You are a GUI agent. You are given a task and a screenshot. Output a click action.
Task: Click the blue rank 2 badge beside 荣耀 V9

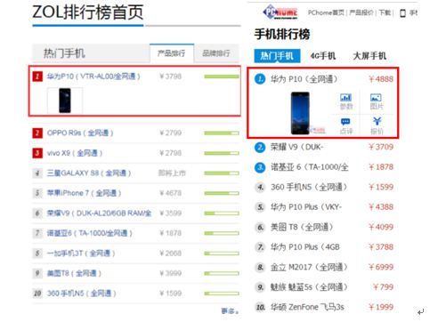(260, 147)
